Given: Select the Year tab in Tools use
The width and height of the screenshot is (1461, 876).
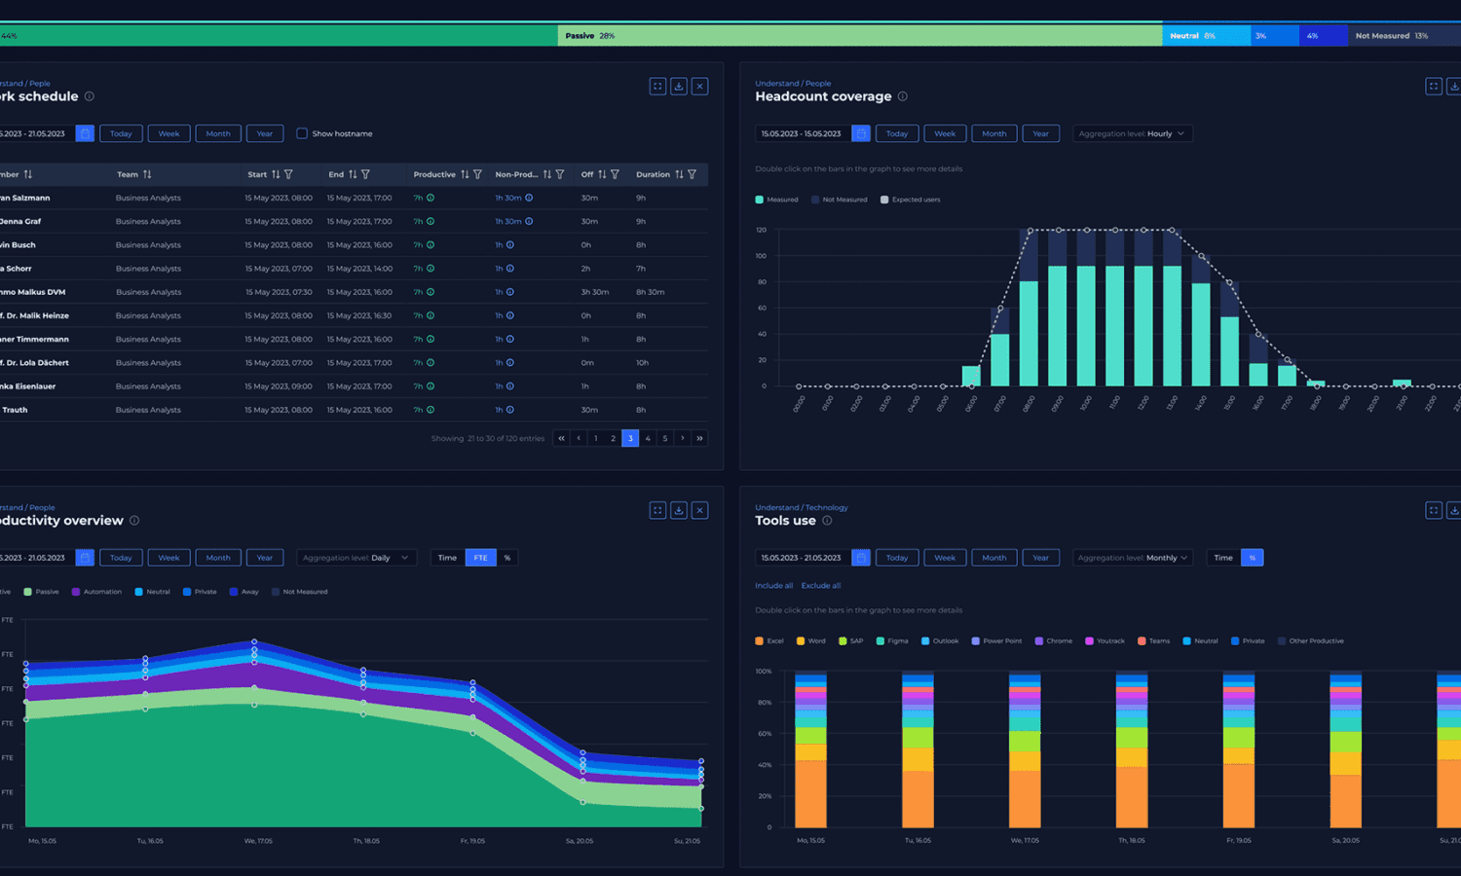Looking at the screenshot, I should [x=1041, y=557].
